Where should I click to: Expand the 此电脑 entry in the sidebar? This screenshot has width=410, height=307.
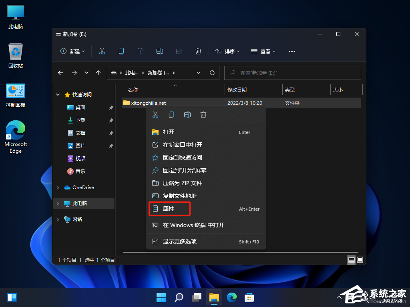point(58,203)
